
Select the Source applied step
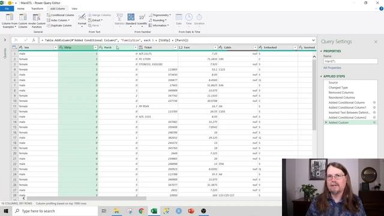click(333, 83)
